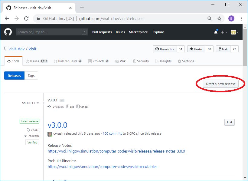Open Explore in the header
Image resolution: width=248 pixels, height=181 pixels.
[158, 32]
